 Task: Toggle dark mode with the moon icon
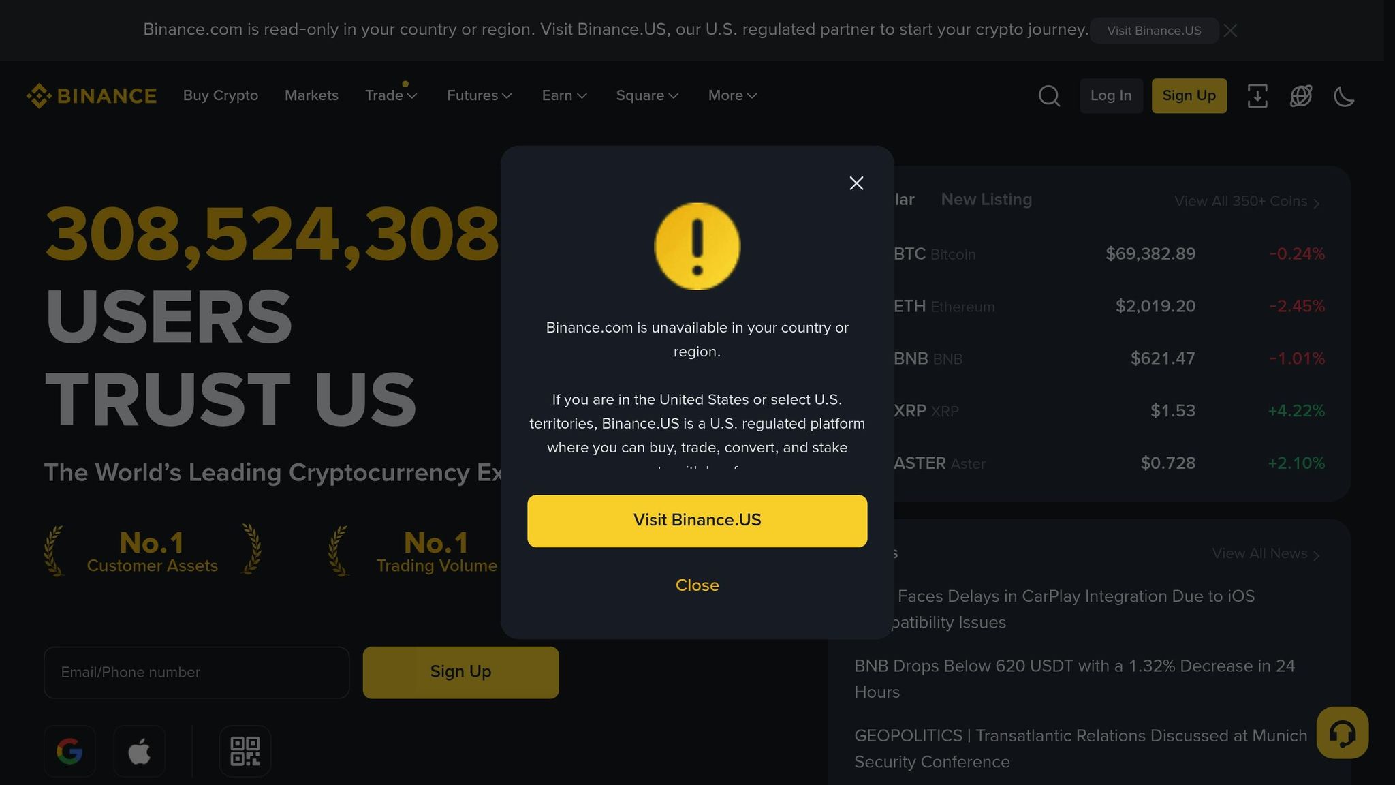click(x=1344, y=97)
